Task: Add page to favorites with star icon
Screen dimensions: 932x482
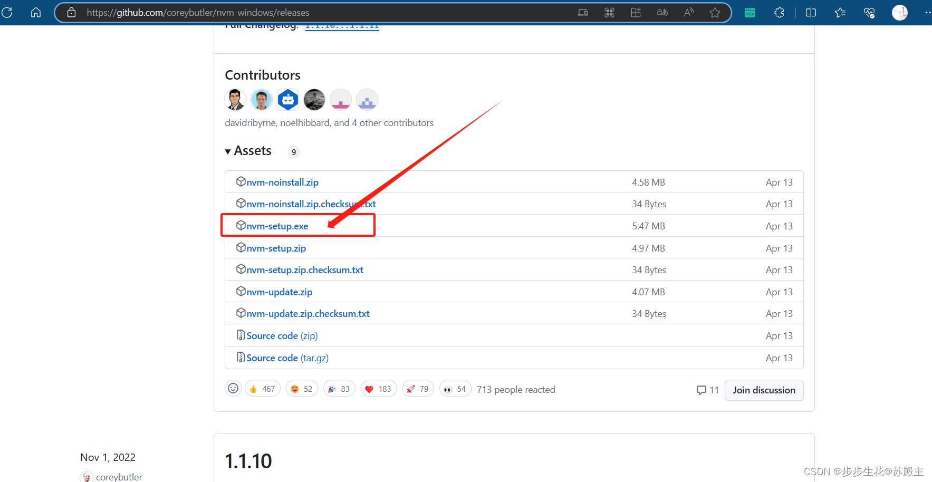Action: coord(715,12)
